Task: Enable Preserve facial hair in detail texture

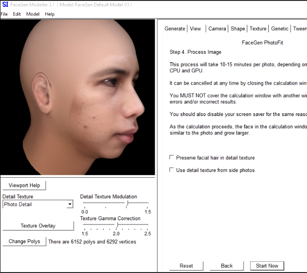Action: point(171,157)
